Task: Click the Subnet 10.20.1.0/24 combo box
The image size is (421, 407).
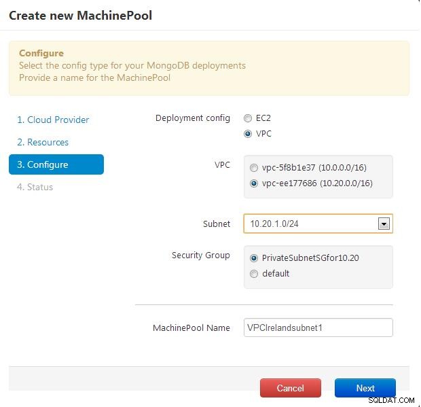Action: (x=318, y=224)
